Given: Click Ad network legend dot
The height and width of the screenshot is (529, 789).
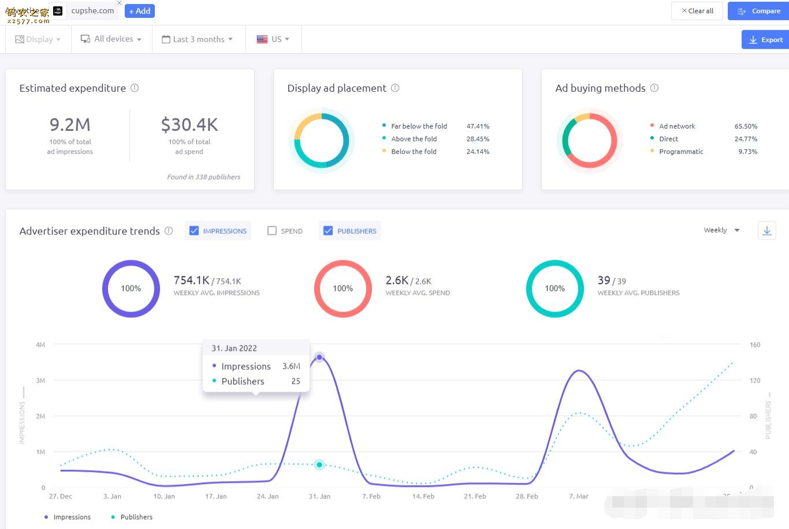Looking at the screenshot, I should coord(652,125).
